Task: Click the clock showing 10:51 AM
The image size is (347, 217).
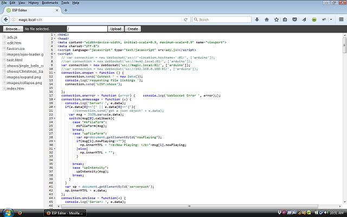Action: pos(336,213)
